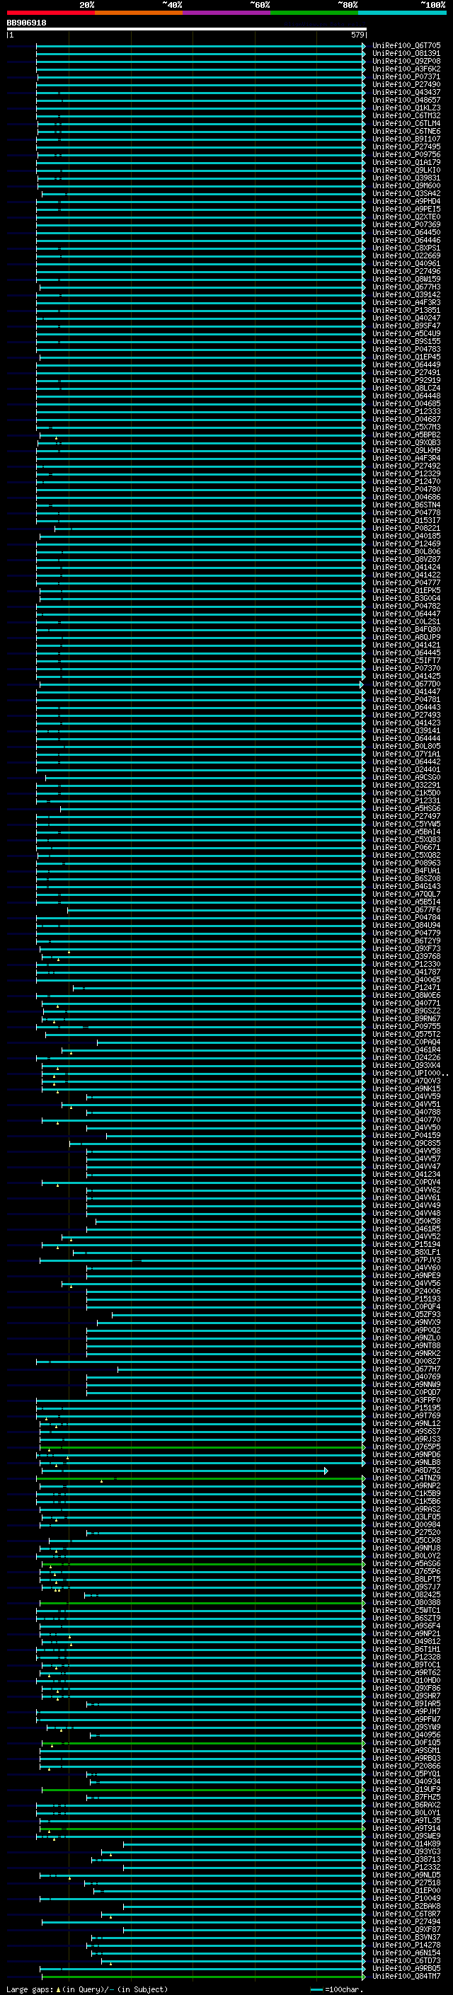Click the cyan ~100% identity legend bar
The height and width of the screenshot is (1995, 453).
(x=402, y=13)
